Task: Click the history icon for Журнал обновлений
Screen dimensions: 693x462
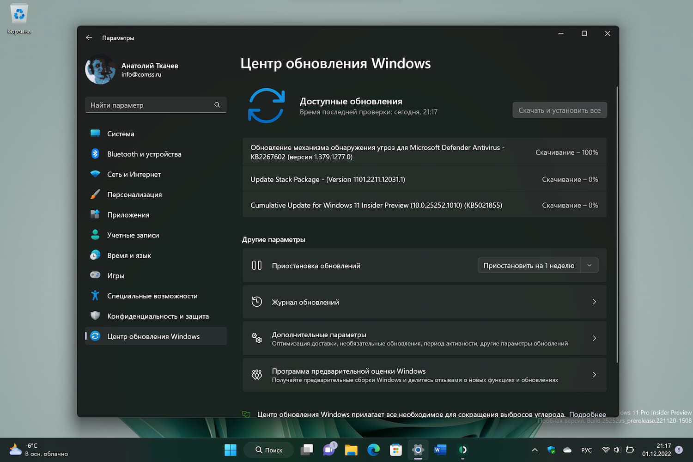Action: pos(257,302)
